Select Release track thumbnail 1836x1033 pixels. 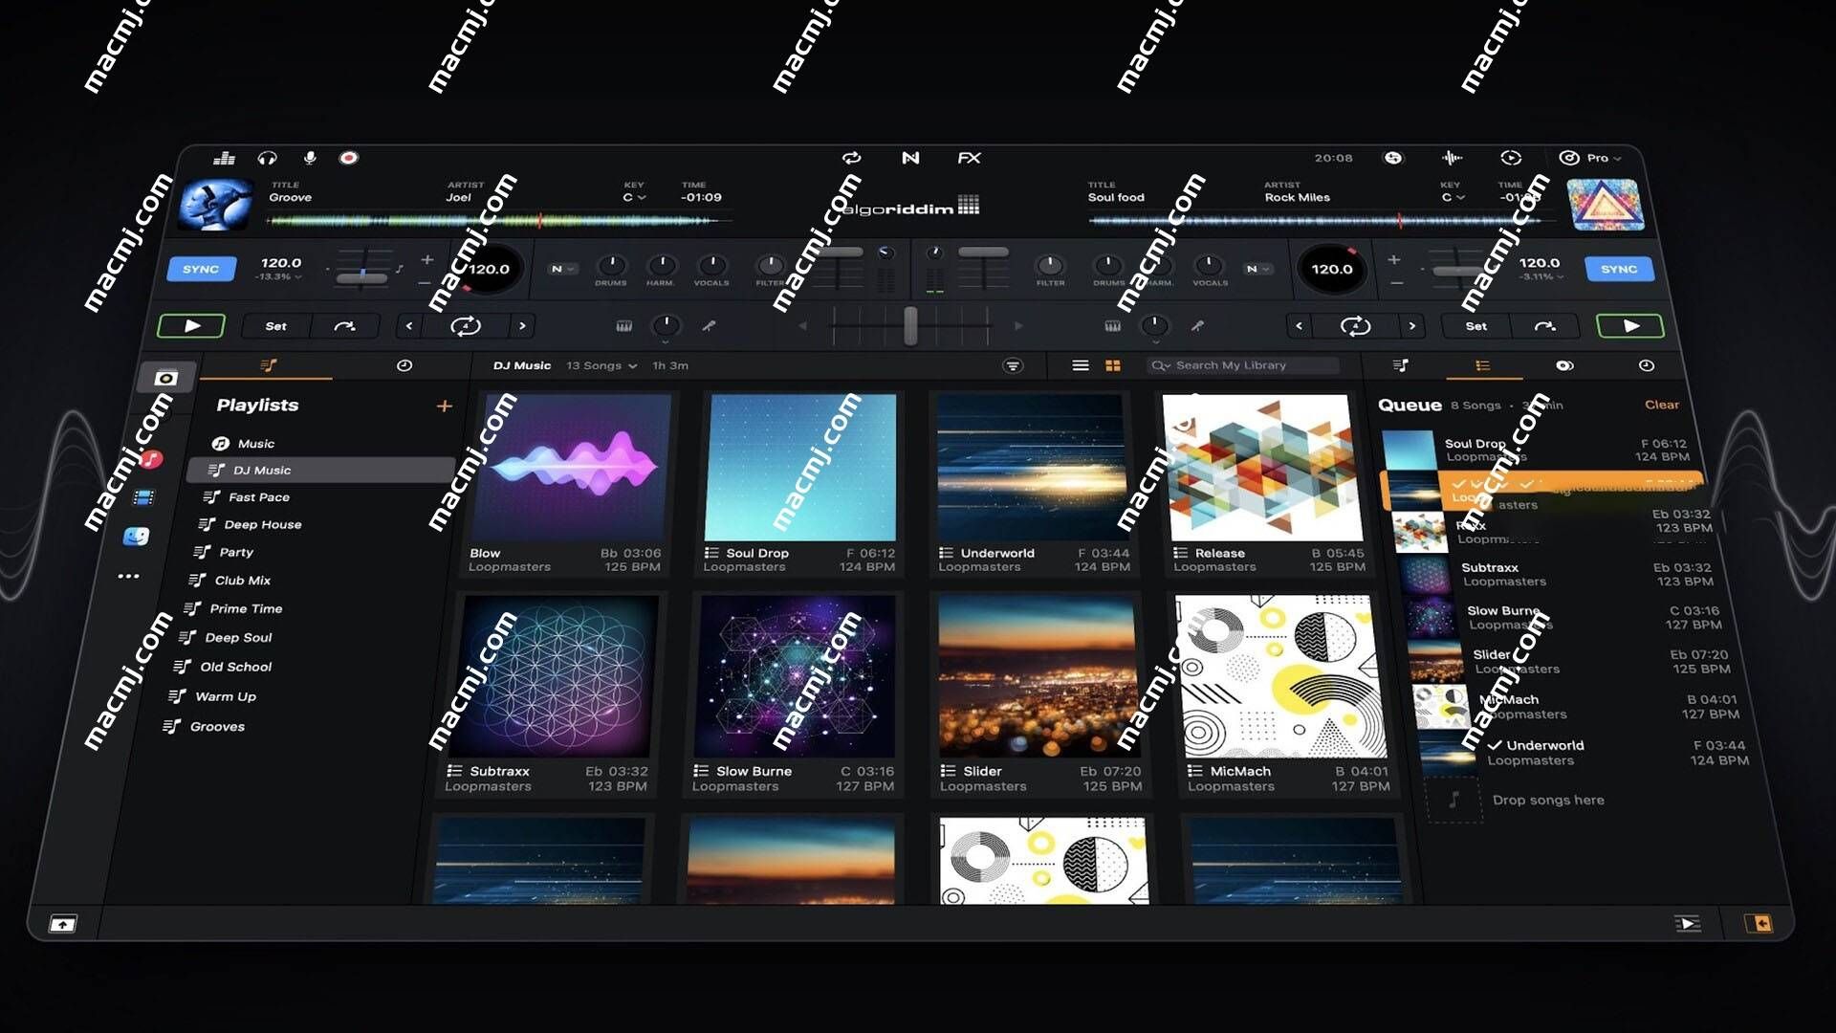pyautogui.click(x=1262, y=468)
